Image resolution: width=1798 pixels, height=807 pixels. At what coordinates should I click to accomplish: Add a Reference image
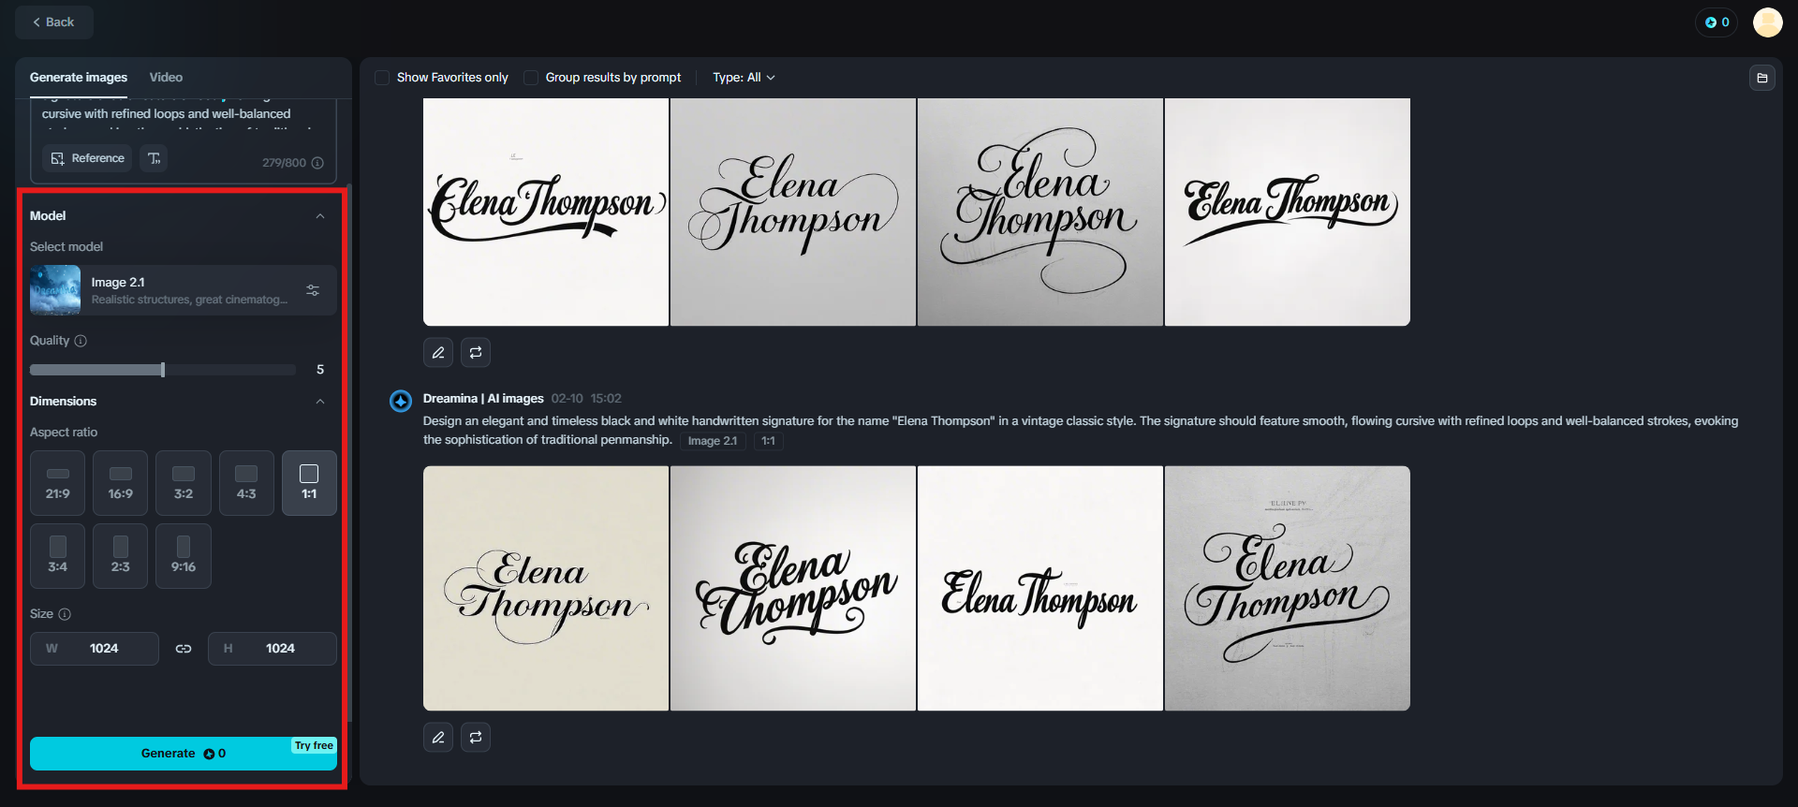(x=87, y=158)
